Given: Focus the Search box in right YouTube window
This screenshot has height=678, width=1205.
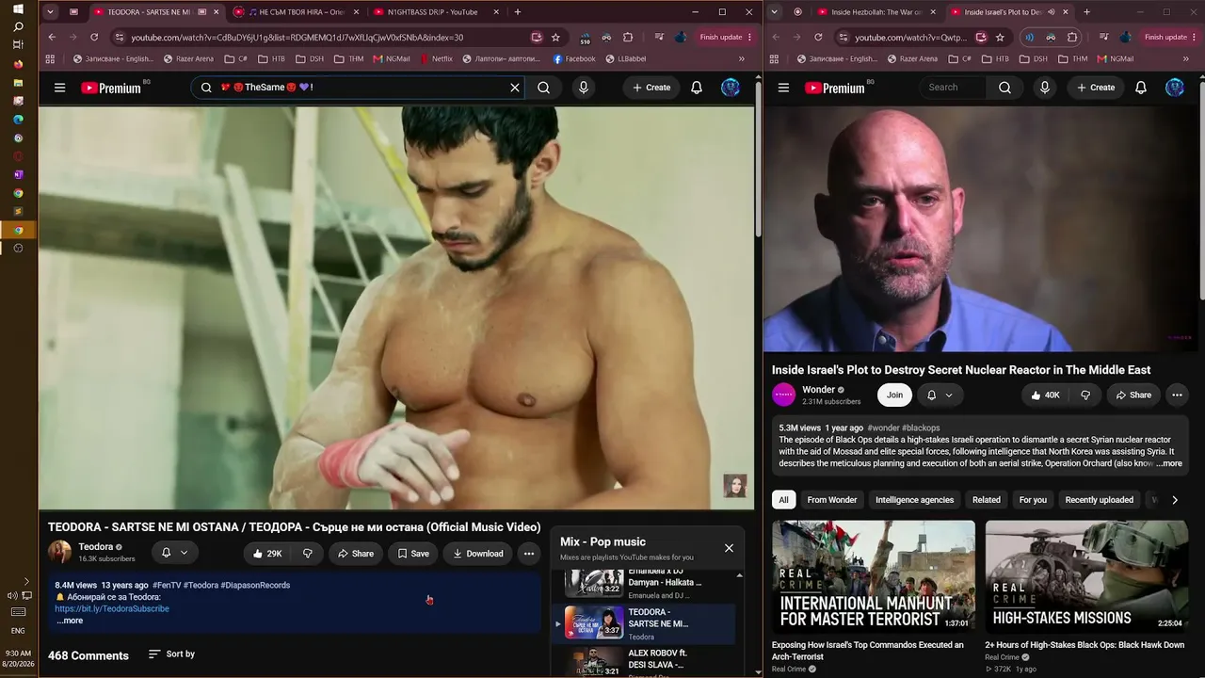Looking at the screenshot, I should [x=952, y=88].
